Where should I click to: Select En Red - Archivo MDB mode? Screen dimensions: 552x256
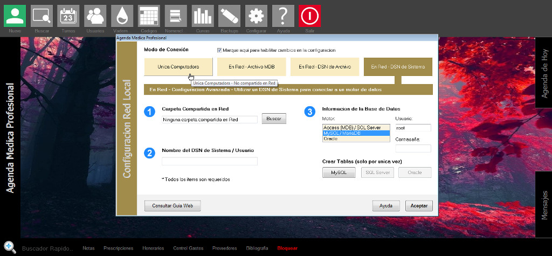(252, 66)
